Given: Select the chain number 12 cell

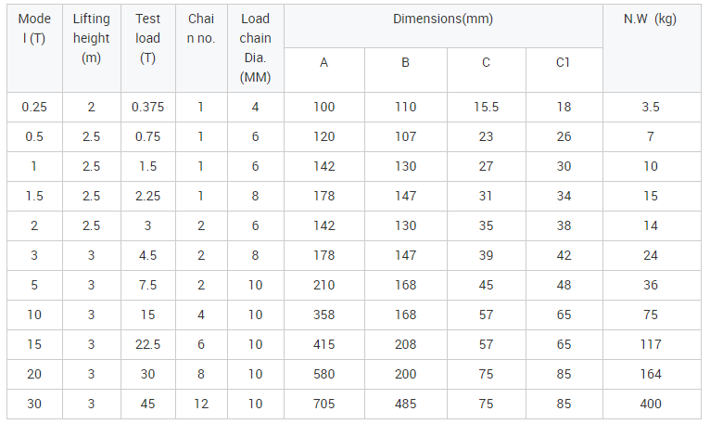Looking at the screenshot, I should click(201, 404).
